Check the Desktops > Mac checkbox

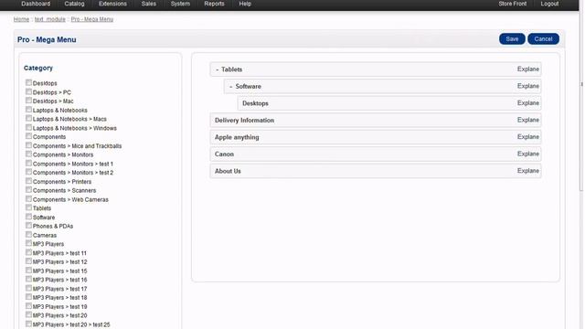[28, 101]
